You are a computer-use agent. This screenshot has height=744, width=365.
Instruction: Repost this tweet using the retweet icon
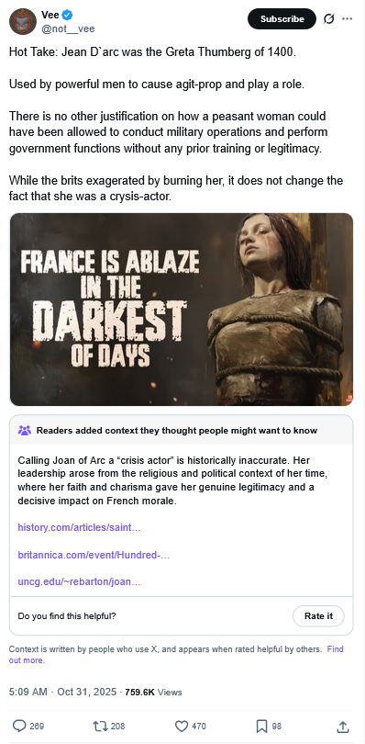pos(100,726)
